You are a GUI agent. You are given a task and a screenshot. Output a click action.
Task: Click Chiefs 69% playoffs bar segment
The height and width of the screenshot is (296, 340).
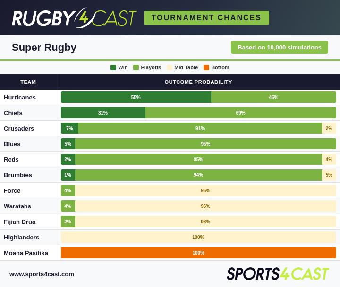pos(241,113)
